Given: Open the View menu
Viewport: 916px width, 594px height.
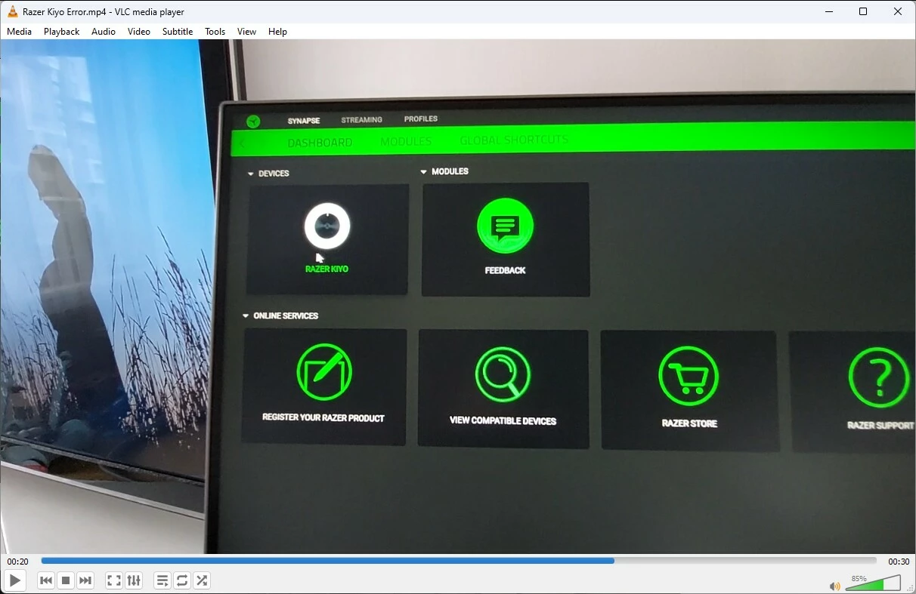Looking at the screenshot, I should pyautogui.click(x=246, y=32).
